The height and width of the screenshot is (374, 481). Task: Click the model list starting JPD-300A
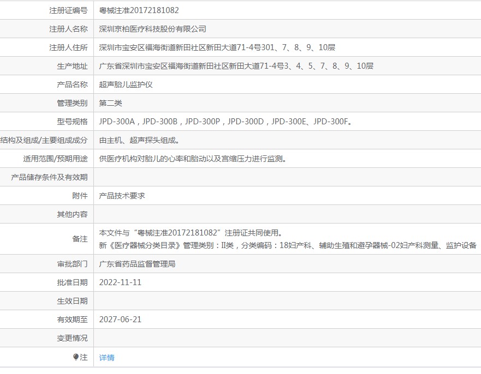[225, 122]
